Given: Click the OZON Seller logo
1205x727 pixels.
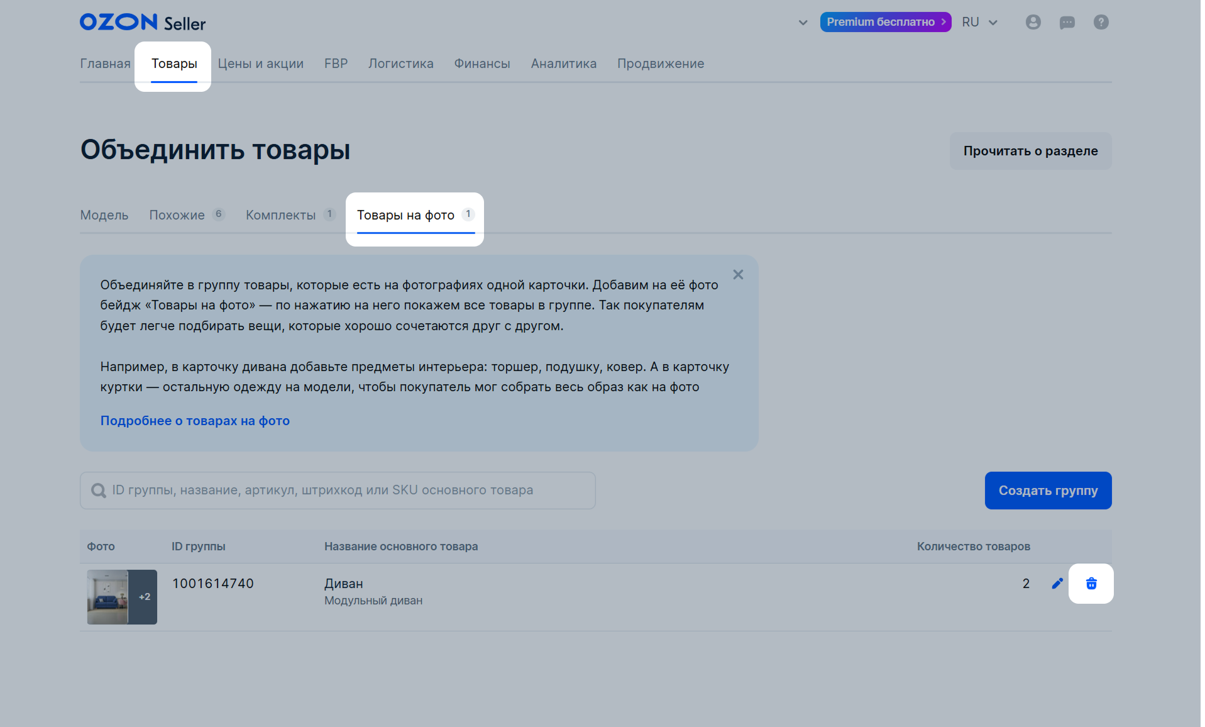Looking at the screenshot, I should tap(143, 23).
